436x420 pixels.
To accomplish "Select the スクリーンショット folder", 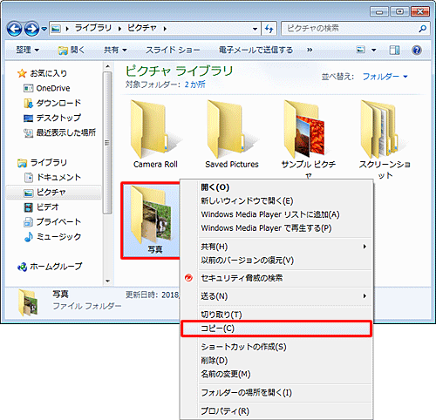I will click(x=385, y=139).
